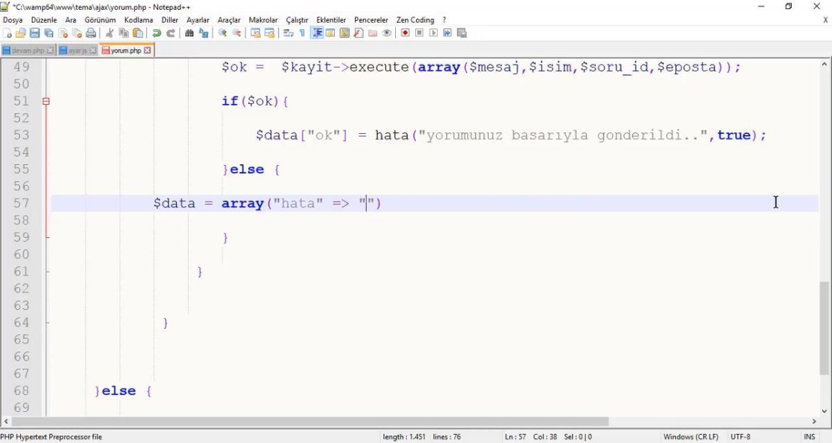Click the word hata inside line 57's array
Viewport: 832px width, 443px height.
[298, 203]
